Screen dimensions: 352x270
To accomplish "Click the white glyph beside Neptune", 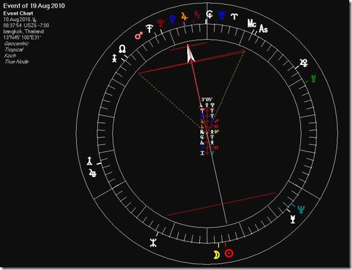I will tap(293, 219).
